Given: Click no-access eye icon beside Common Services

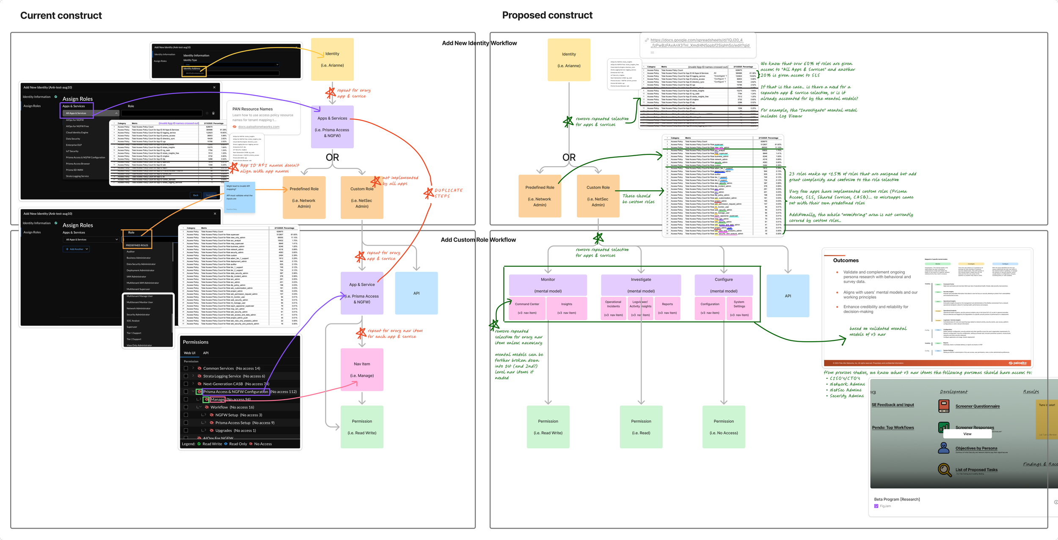Looking at the screenshot, I should click(199, 368).
